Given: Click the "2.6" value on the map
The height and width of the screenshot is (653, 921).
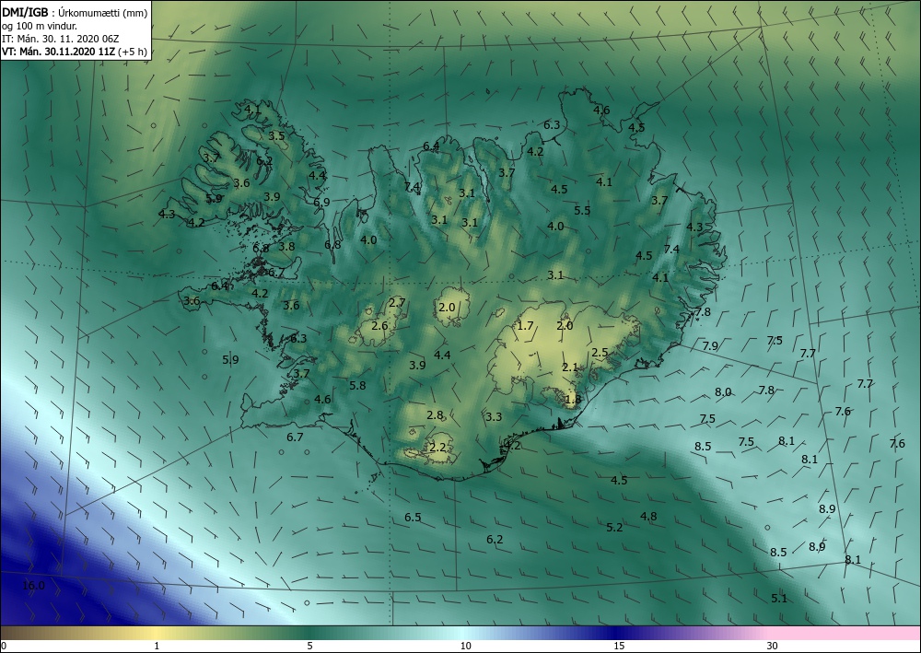Looking at the screenshot, I should pos(380,326).
